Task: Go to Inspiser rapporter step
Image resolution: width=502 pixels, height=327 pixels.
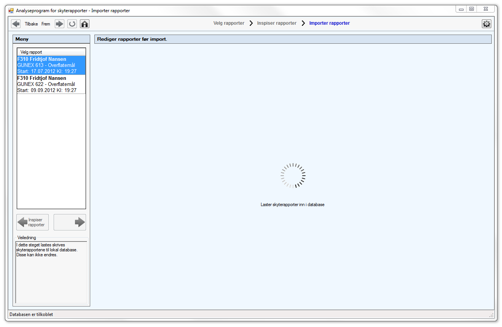Action: click(x=277, y=23)
